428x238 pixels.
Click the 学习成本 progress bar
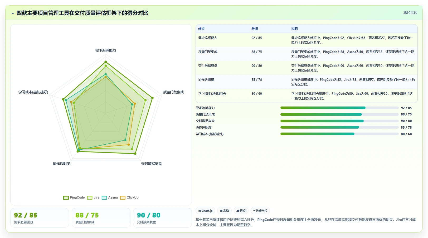[x=339, y=134]
